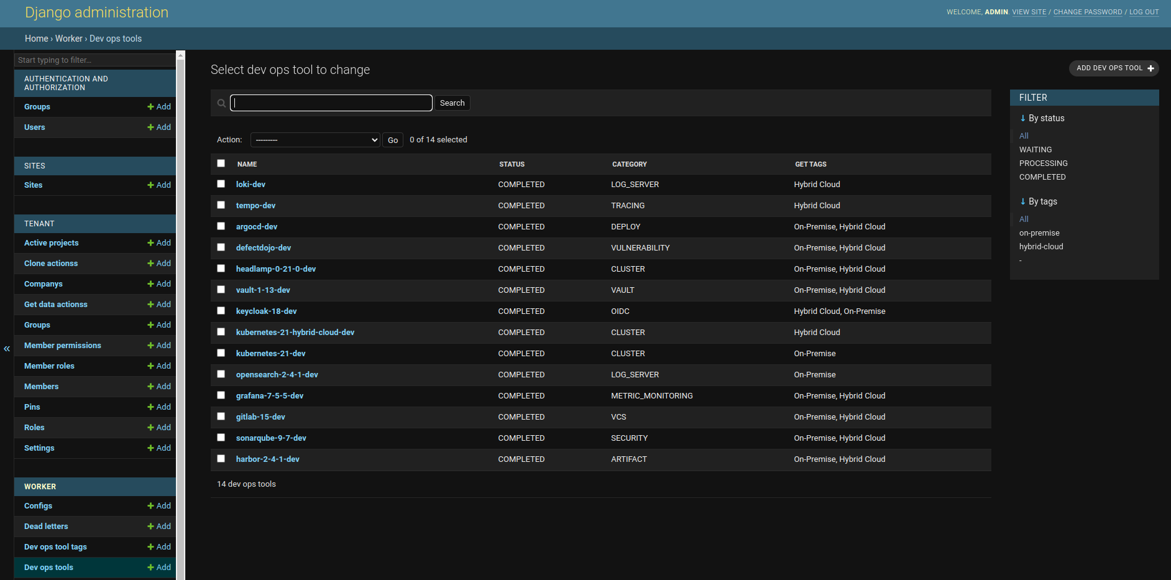Sort table by the Name column header

(247, 164)
